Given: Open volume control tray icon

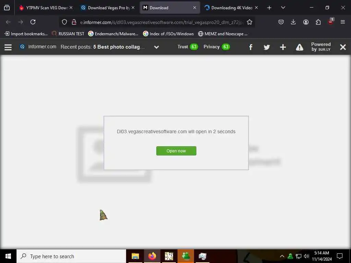Looking at the screenshot, I should pyautogui.click(x=306, y=256).
